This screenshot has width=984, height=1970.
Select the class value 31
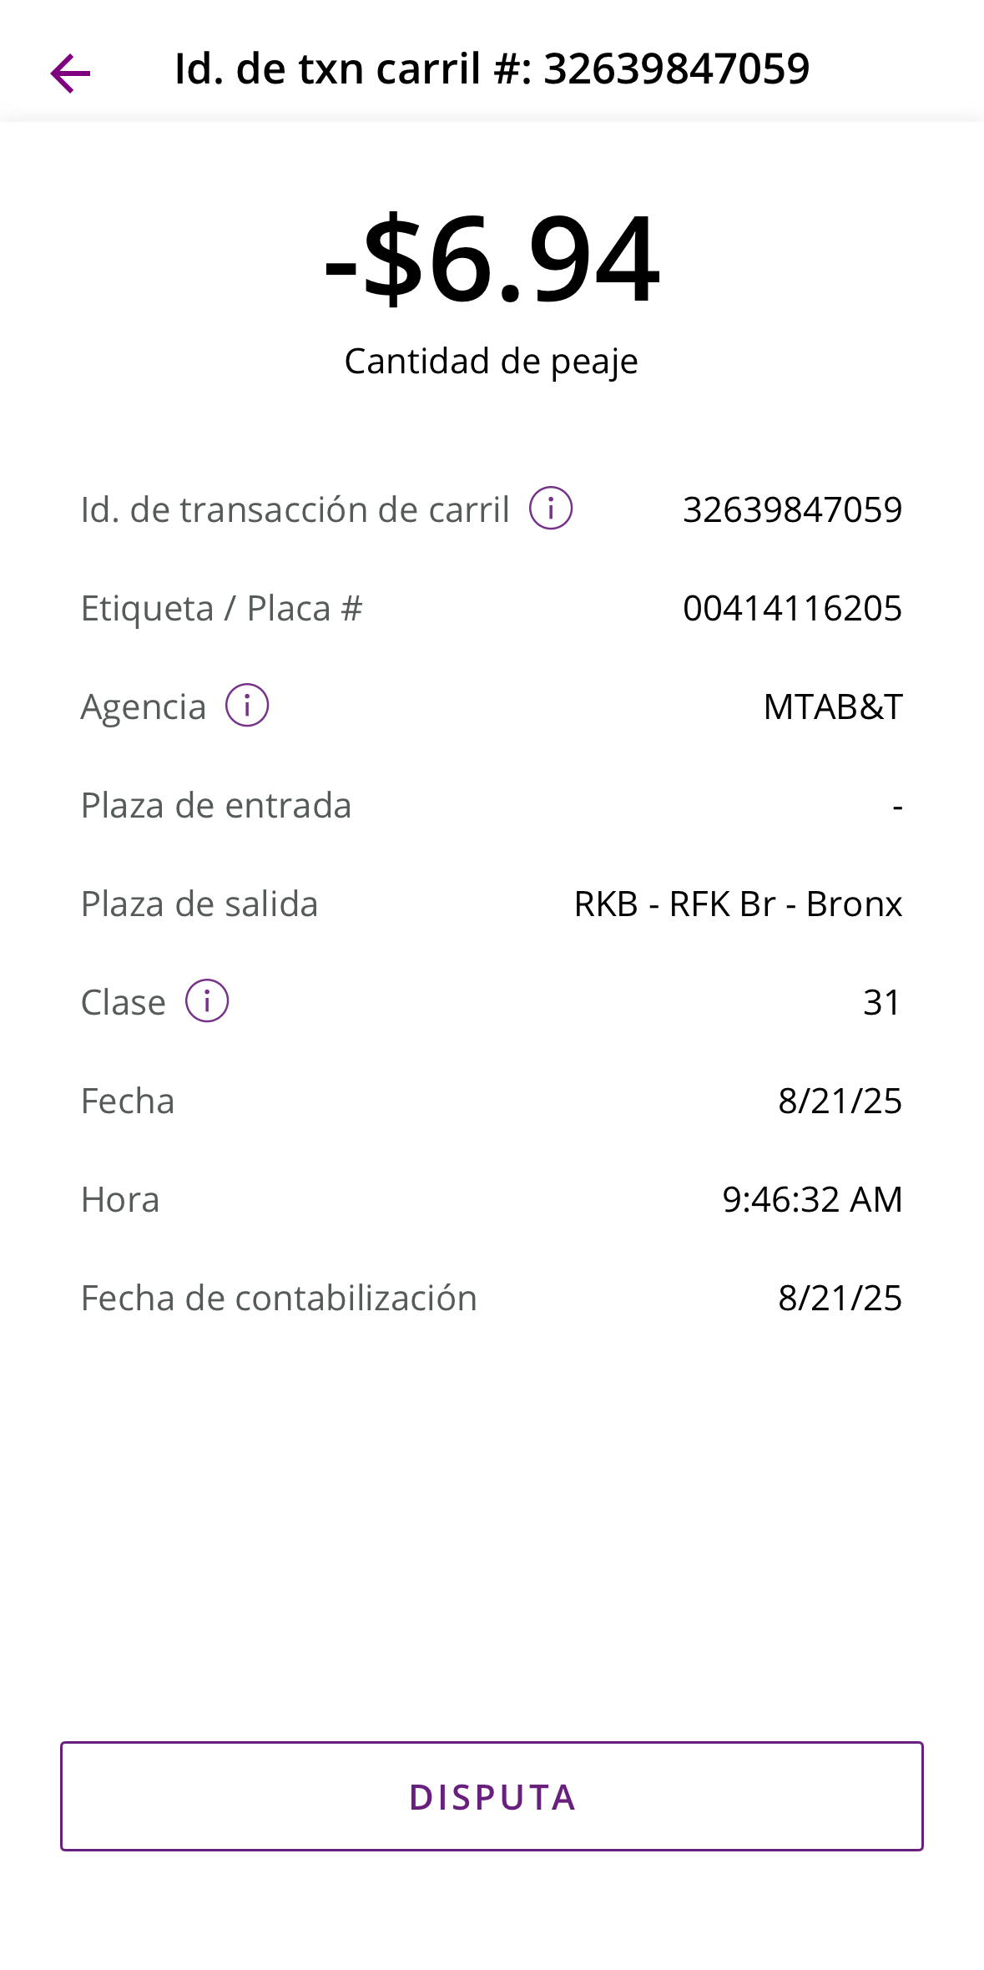[881, 1003]
